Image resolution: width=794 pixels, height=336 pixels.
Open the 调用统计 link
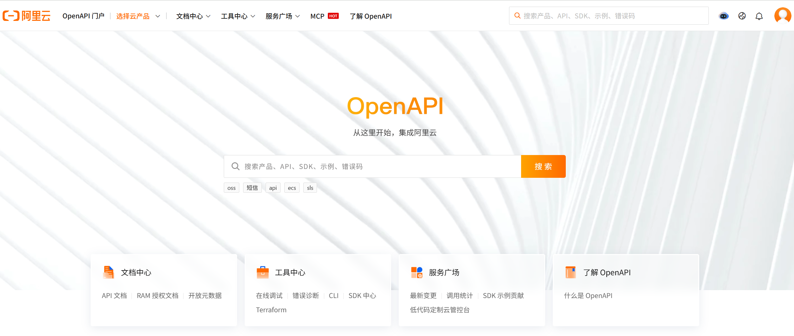[x=460, y=296]
